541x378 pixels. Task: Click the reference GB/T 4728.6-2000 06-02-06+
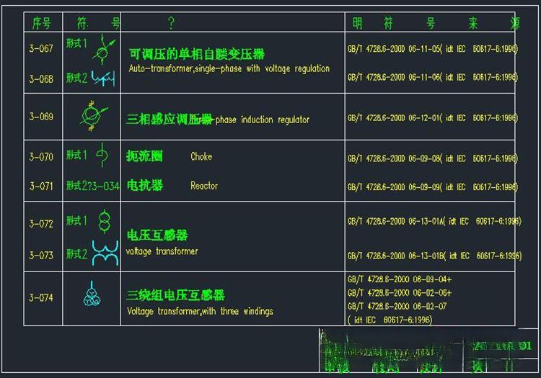pos(400,293)
